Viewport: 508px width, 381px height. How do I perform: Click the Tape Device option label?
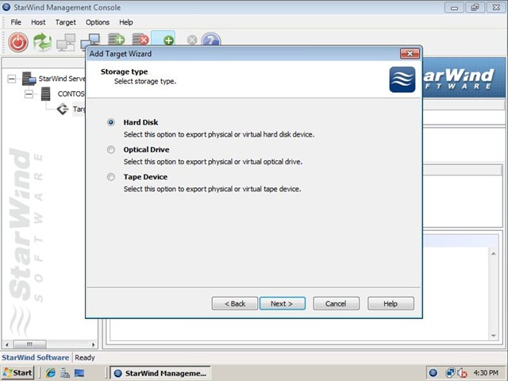click(145, 176)
